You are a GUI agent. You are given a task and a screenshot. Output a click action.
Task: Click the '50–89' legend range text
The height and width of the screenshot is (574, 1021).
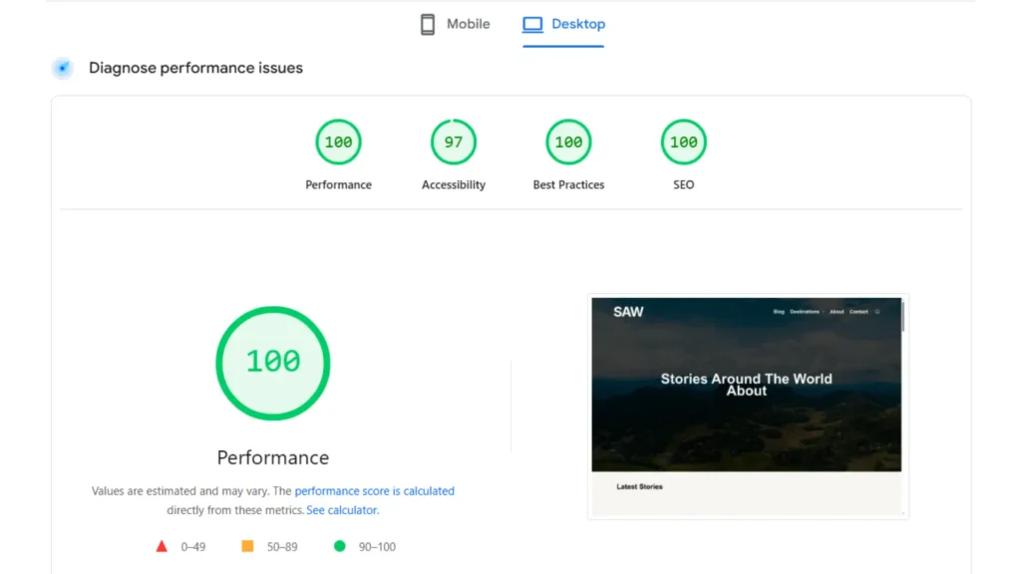[282, 547]
